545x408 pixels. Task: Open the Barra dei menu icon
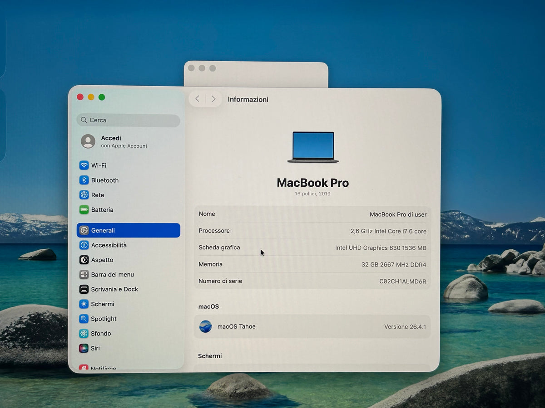point(84,274)
